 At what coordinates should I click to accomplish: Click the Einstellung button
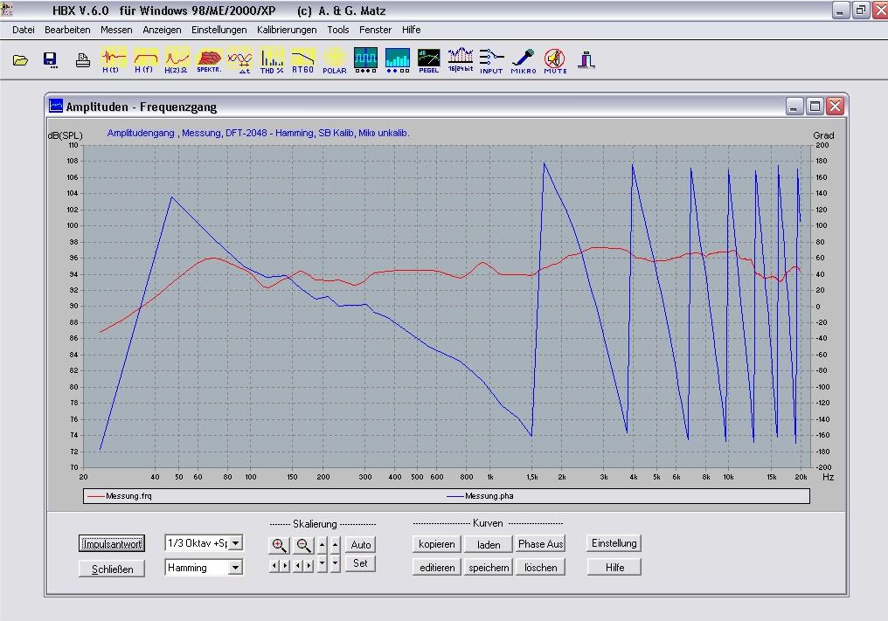(614, 543)
